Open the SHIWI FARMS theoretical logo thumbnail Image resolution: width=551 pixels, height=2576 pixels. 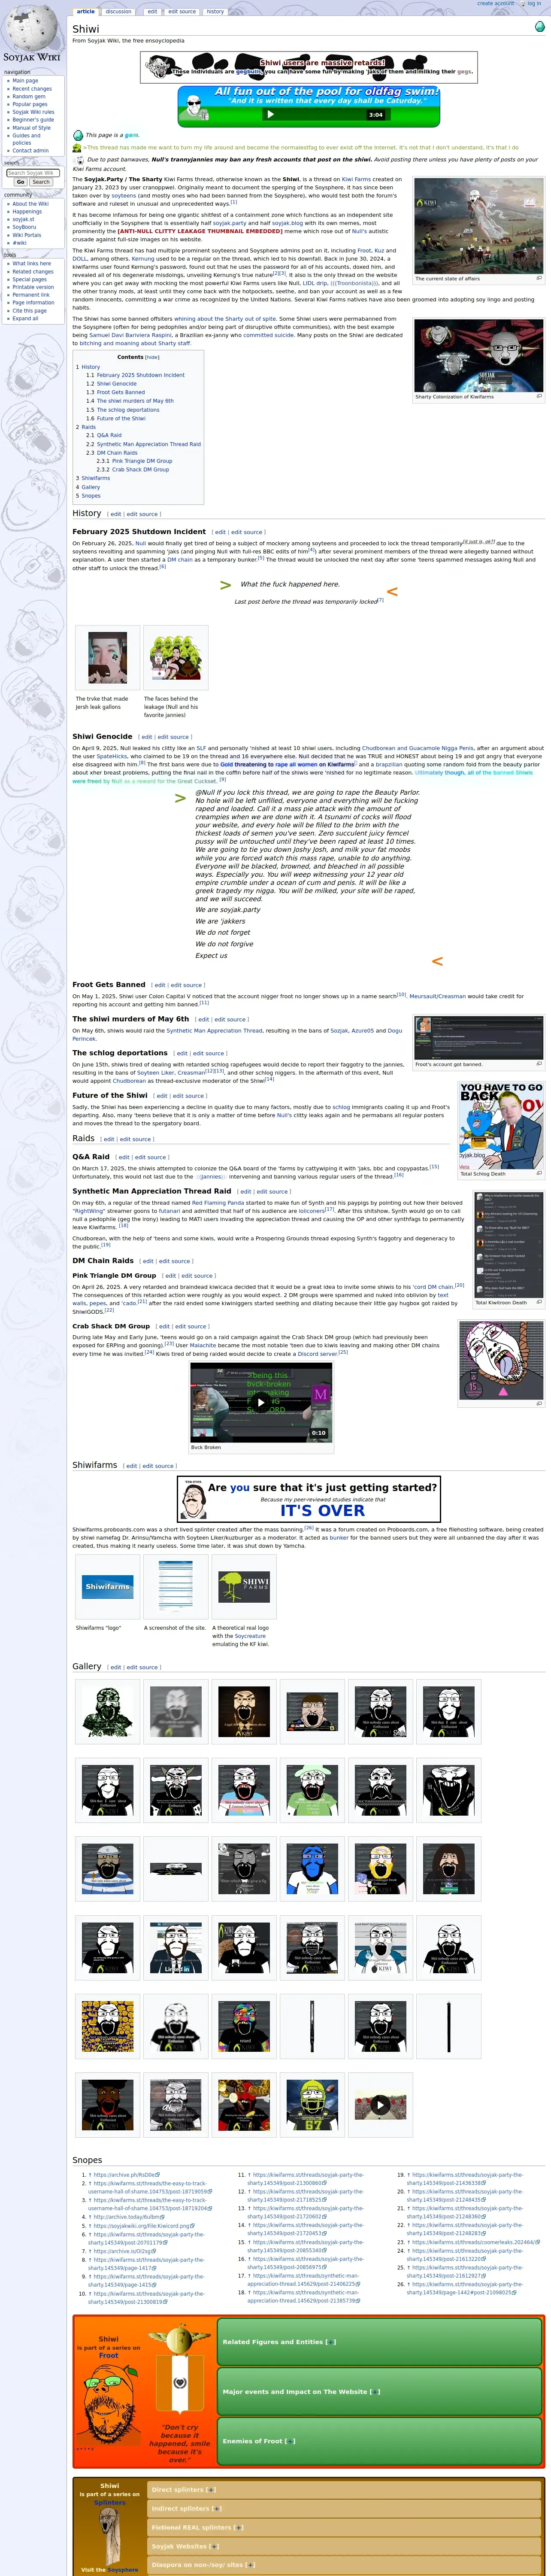(x=244, y=1586)
